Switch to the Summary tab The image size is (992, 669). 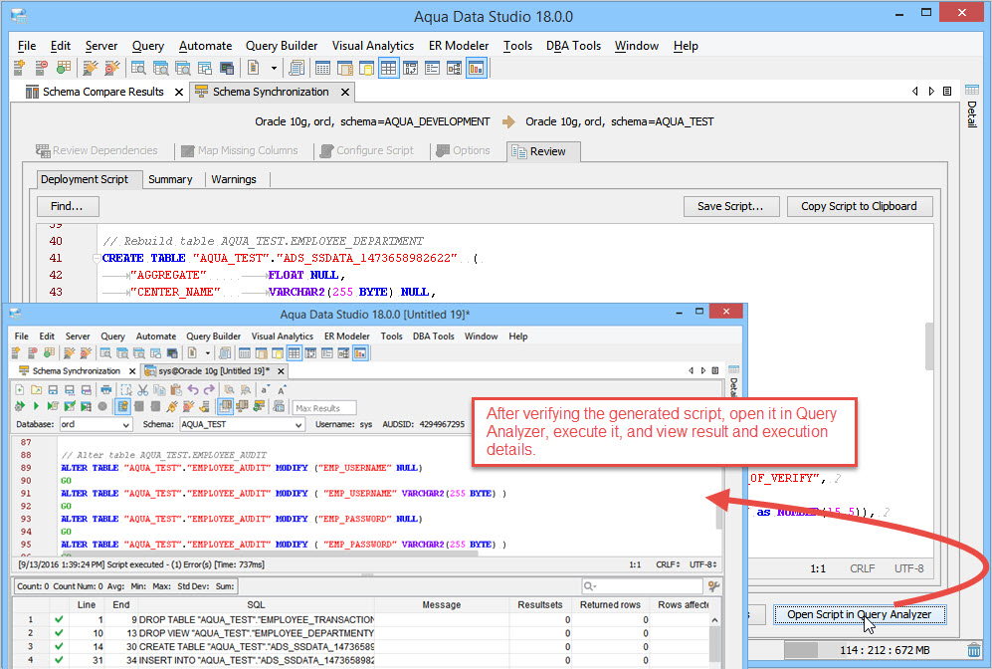click(170, 179)
